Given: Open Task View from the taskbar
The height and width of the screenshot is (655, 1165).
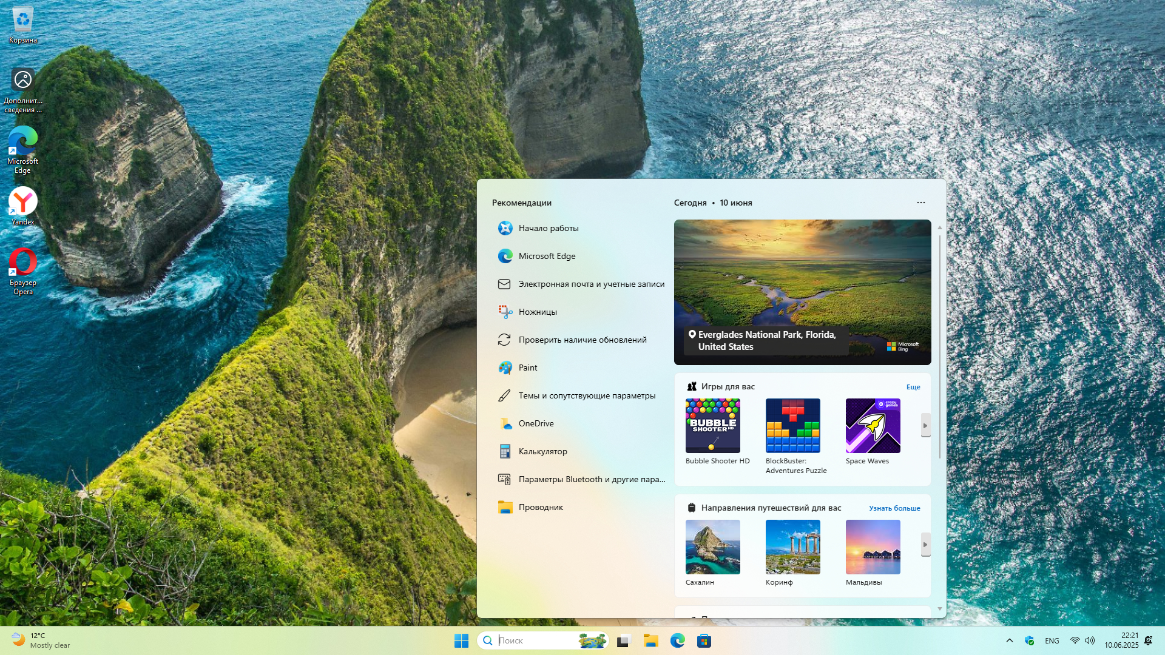Looking at the screenshot, I should 624,640.
